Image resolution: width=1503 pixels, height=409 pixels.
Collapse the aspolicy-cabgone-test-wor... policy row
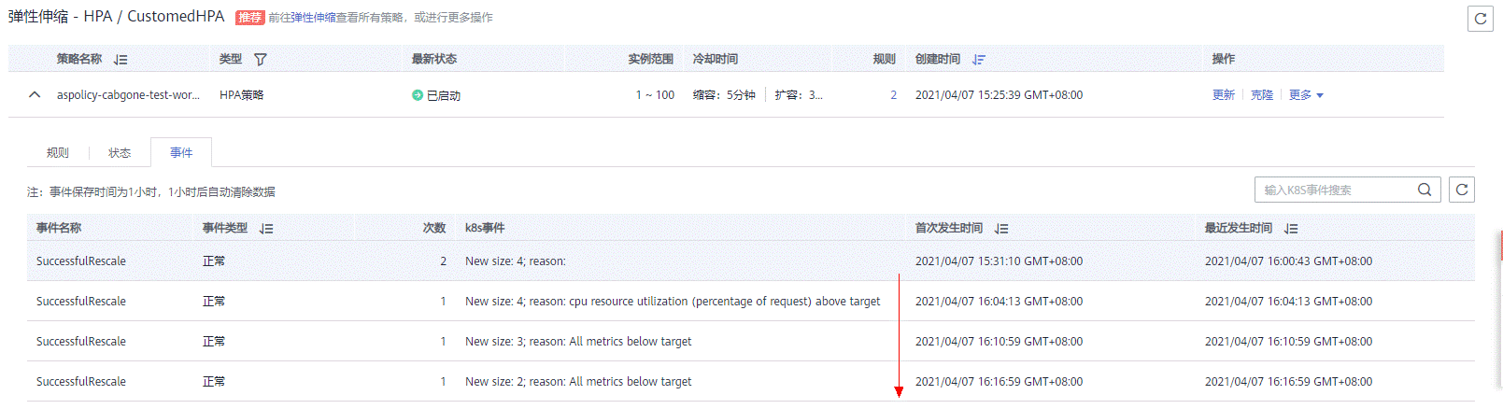(x=35, y=95)
